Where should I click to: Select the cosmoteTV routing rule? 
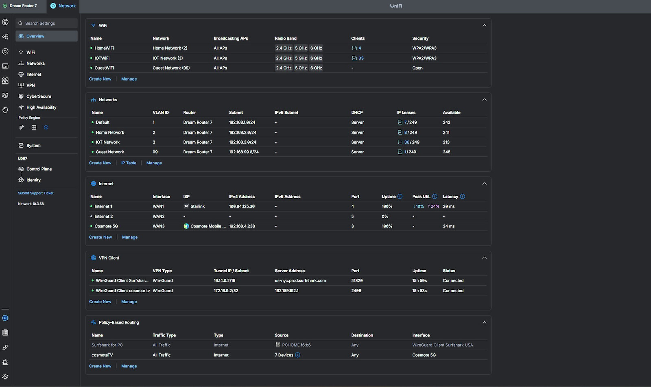(288, 355)
